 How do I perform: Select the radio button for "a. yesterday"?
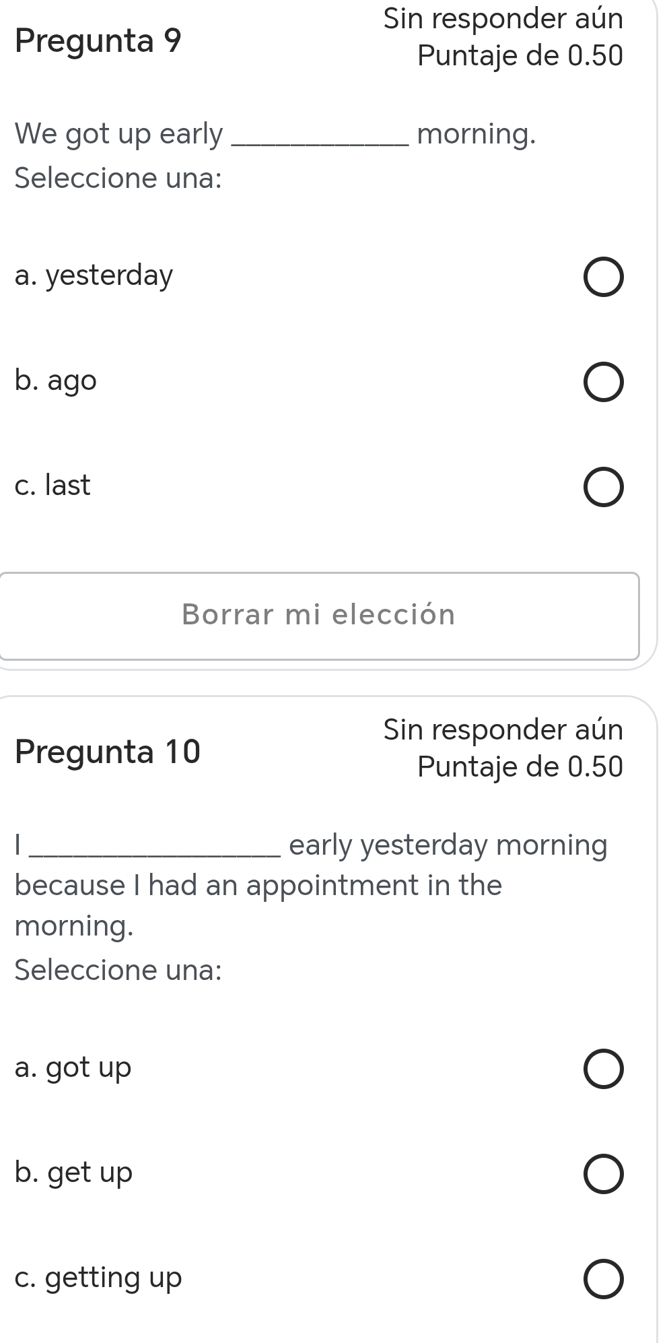point(603,277)
